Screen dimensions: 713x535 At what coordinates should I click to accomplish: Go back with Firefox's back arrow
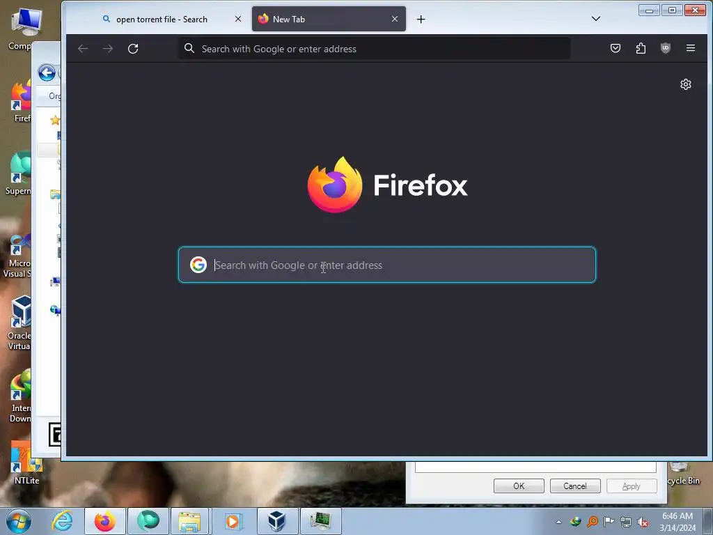[x=83, y=49]
